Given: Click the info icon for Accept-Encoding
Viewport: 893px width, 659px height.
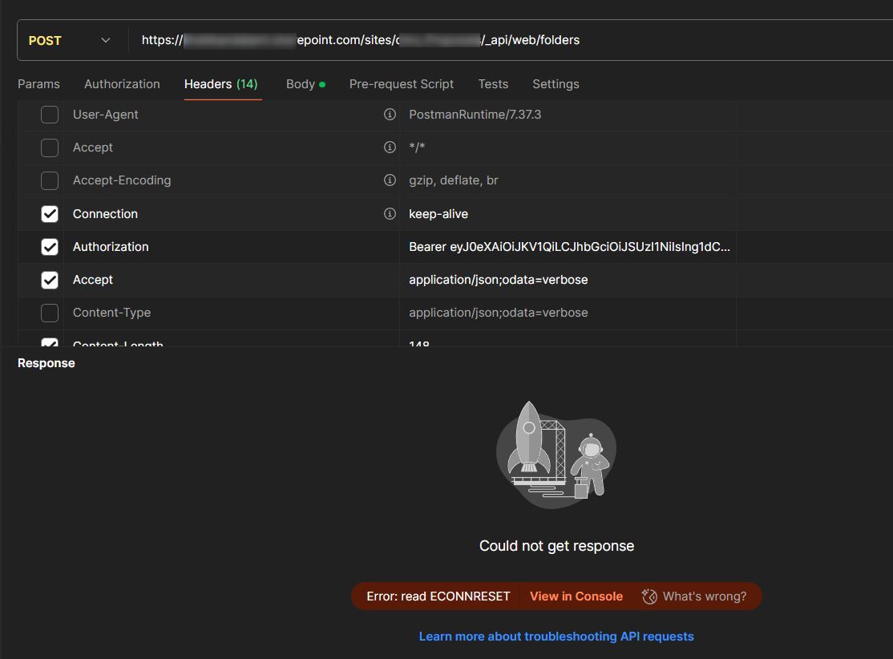Looking at the screenshot, I should coord(390,180).
